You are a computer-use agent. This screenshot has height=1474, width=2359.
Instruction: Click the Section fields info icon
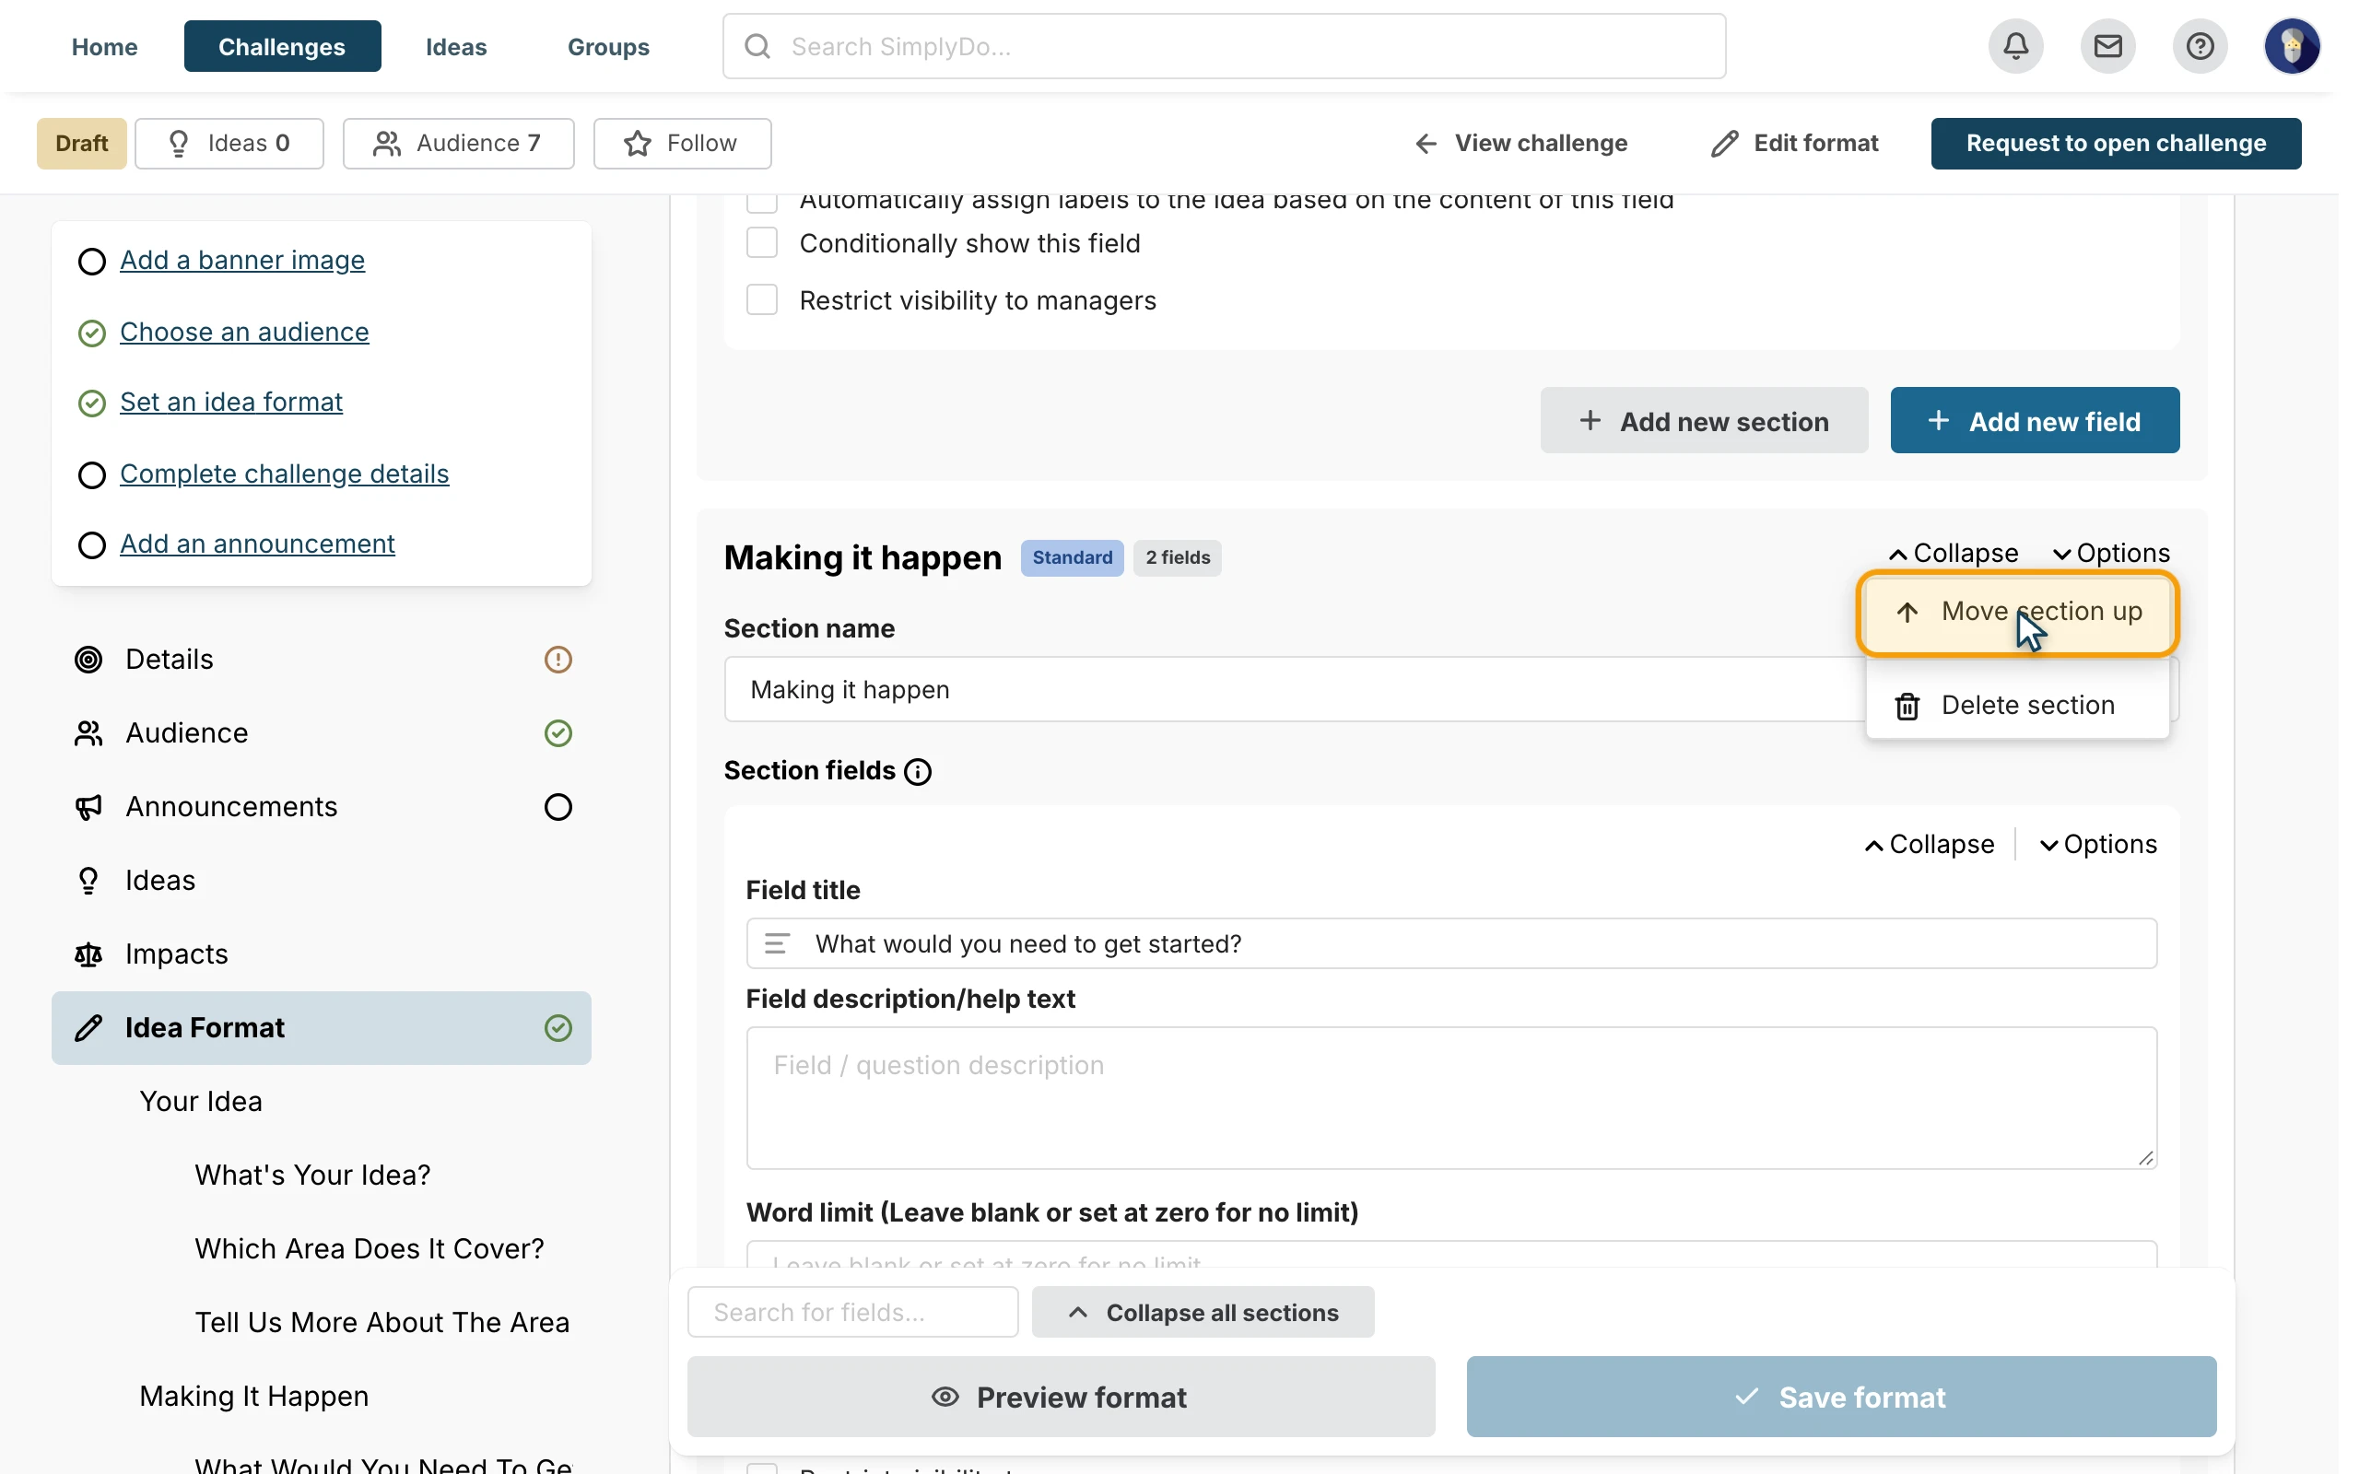pos(917,771)
